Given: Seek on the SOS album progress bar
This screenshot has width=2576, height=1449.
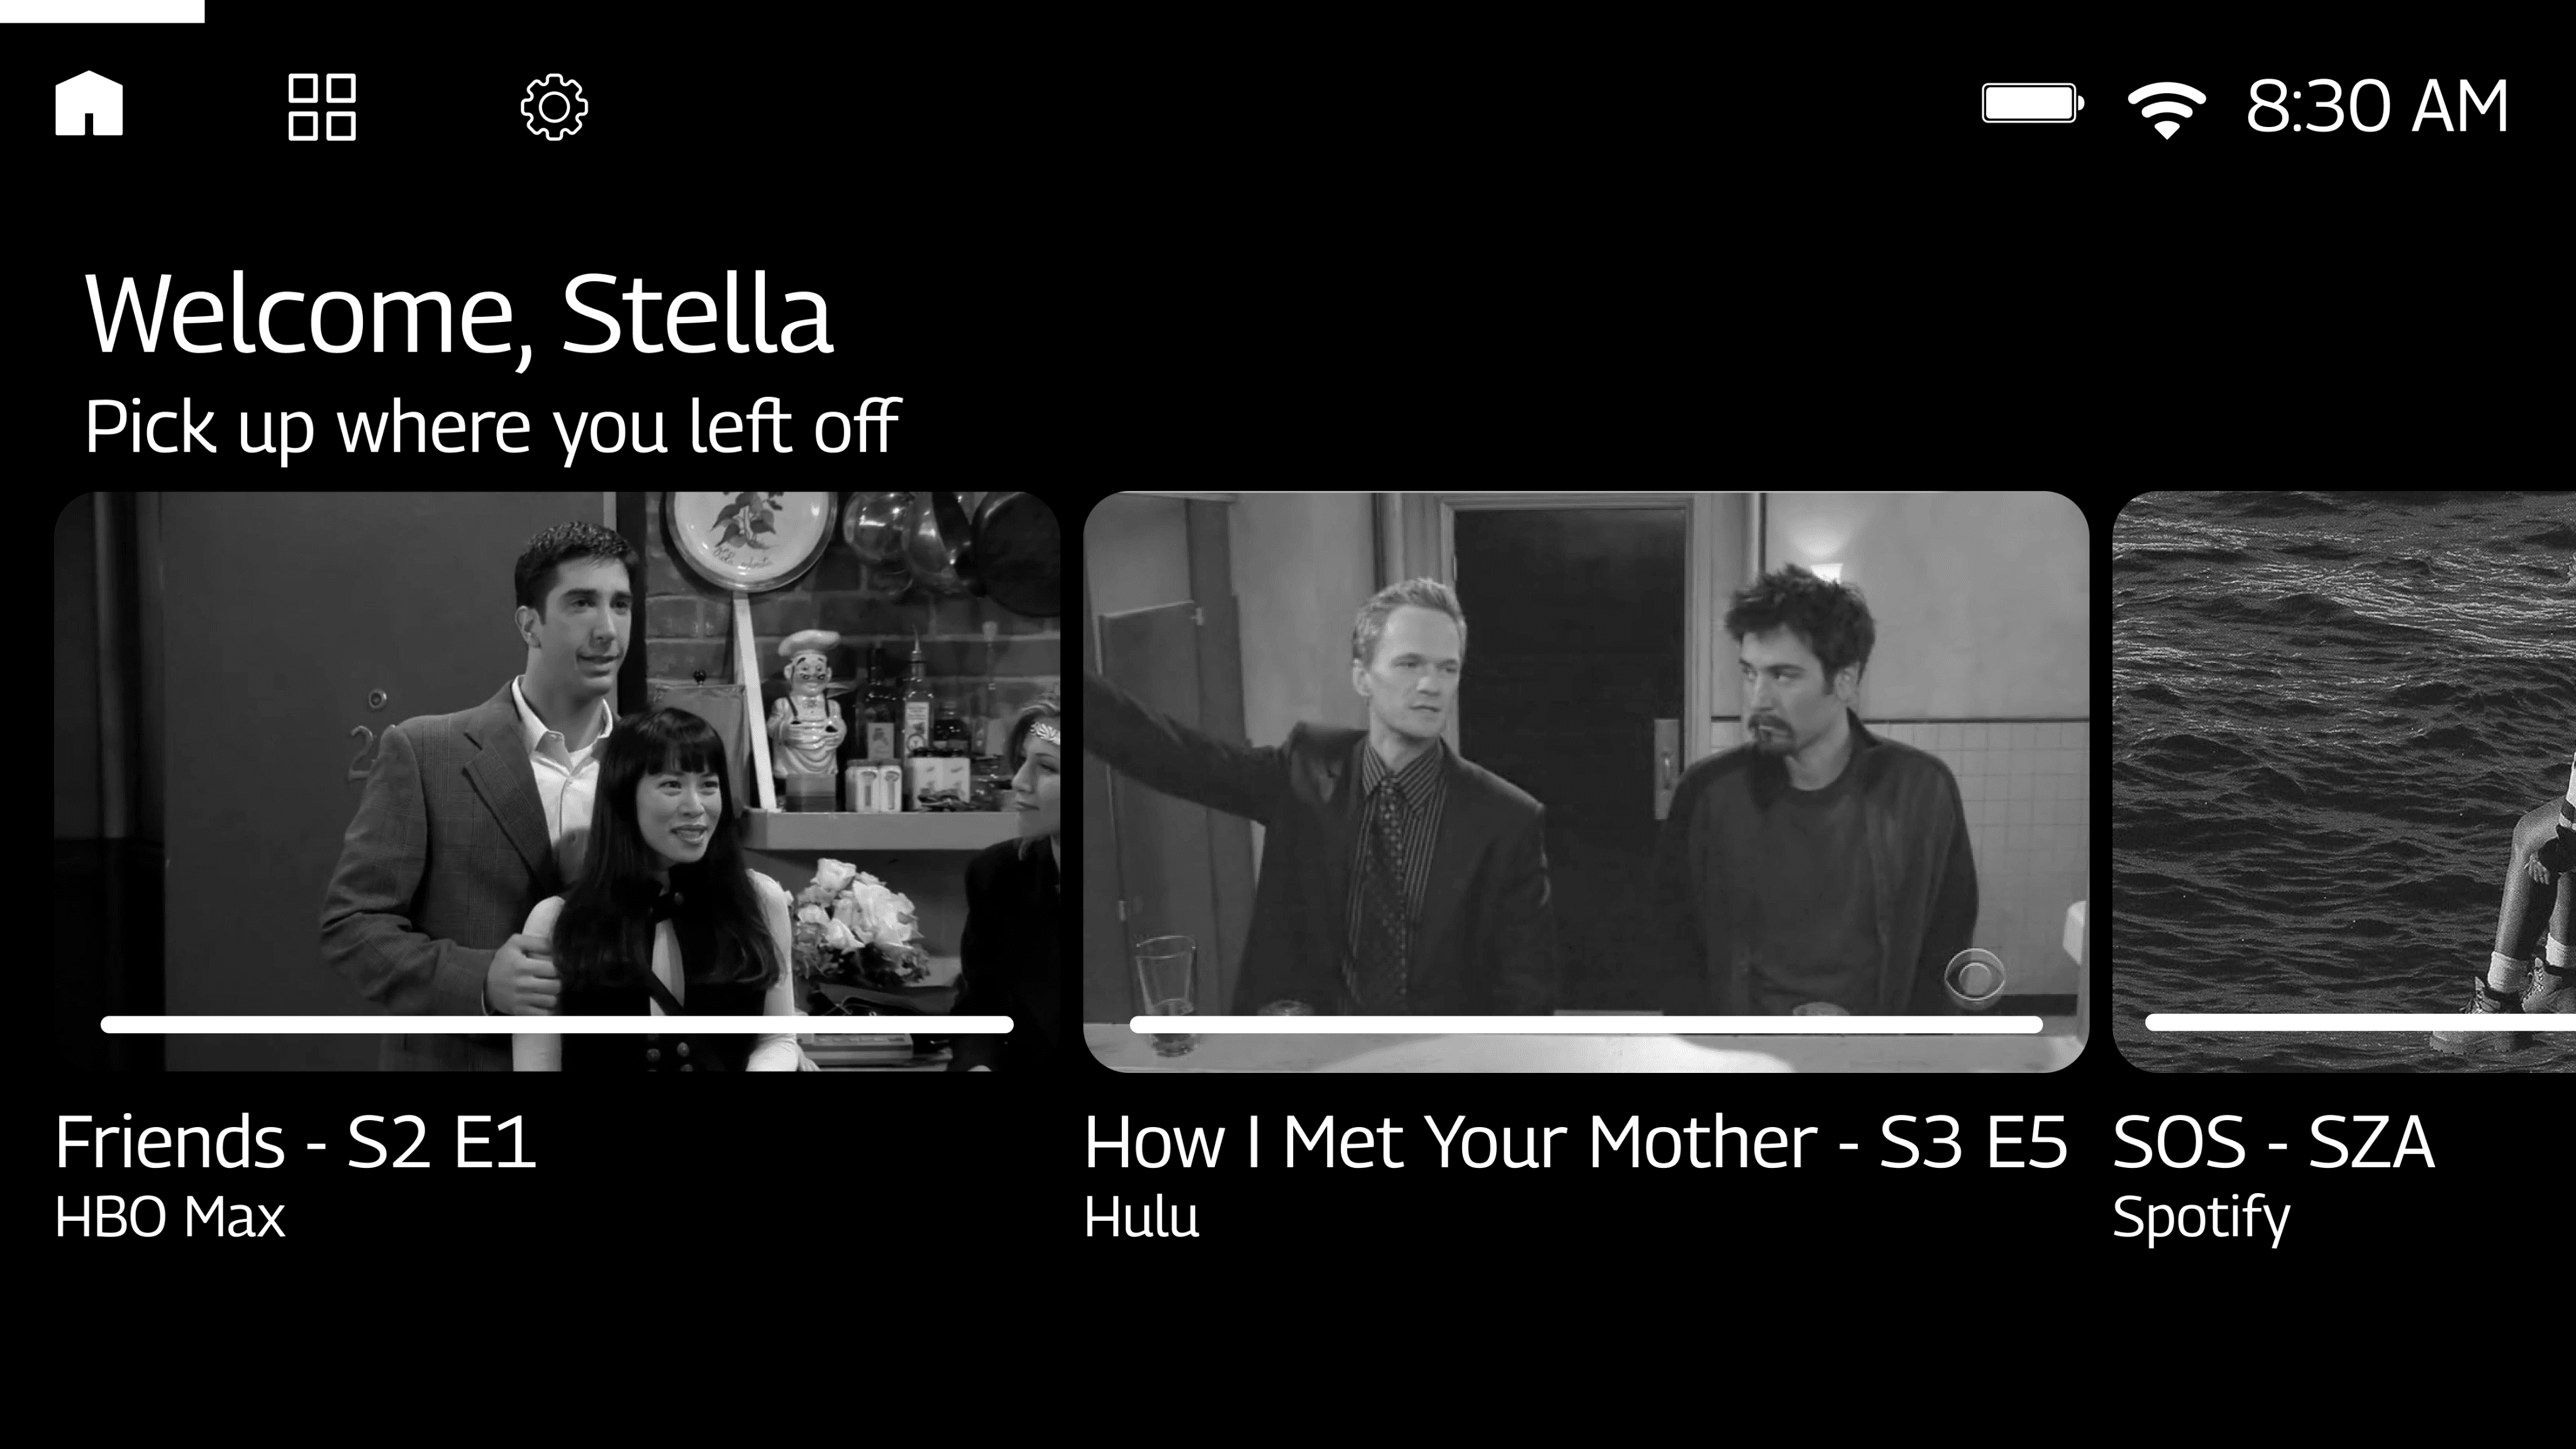Looking at the screenshot, I should [2360, 1022].
